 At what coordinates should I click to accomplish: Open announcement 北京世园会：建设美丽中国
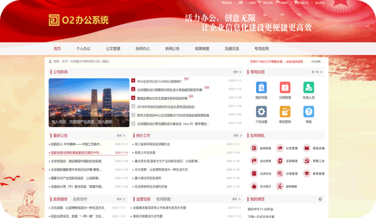tap(76, 161)
